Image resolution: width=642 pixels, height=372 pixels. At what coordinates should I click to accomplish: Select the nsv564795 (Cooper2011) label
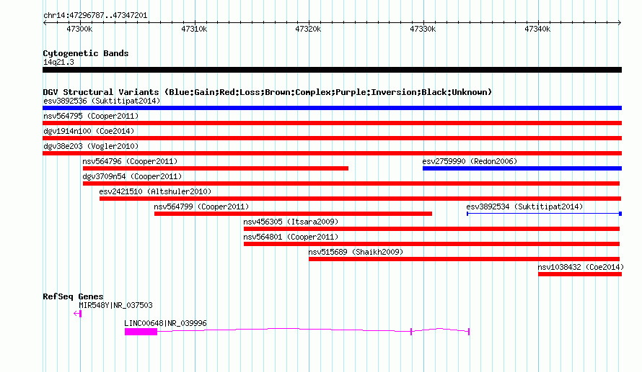coord(91,116)
